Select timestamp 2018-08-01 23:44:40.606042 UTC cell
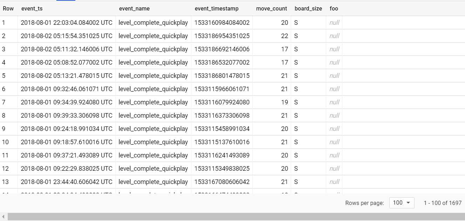 (x=67, y=182)
